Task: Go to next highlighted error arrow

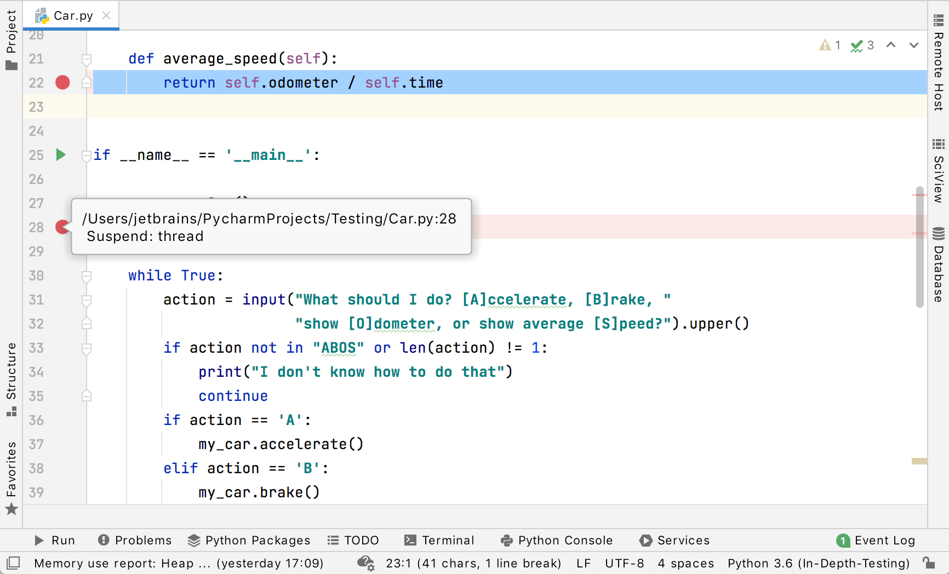Action: click(x=913, y=45)
